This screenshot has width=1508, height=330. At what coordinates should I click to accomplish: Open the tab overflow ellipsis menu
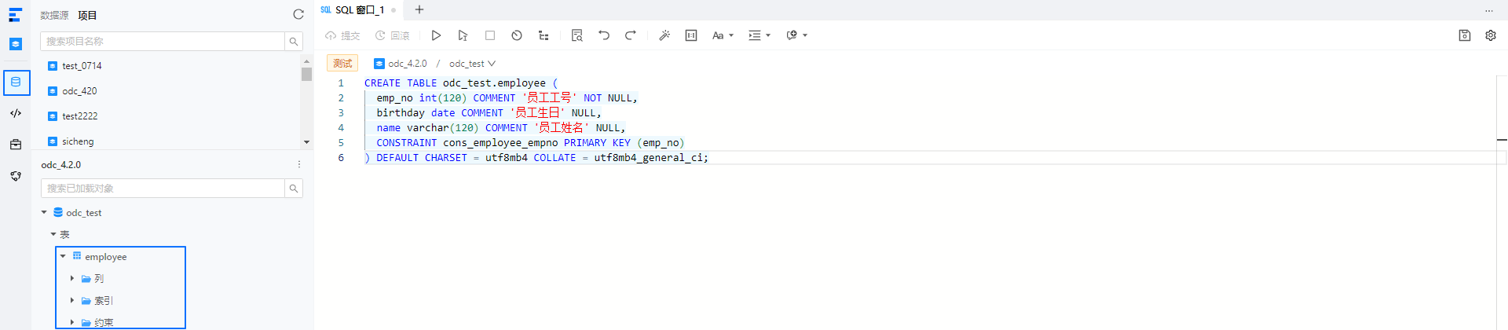[x=1488, y=10]
